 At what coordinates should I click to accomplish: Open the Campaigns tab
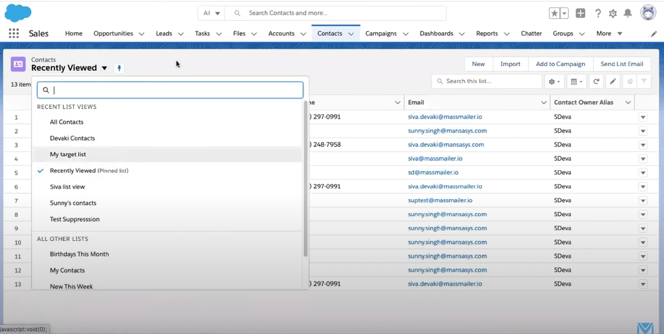pyautogui.click(x=381, y=34)
